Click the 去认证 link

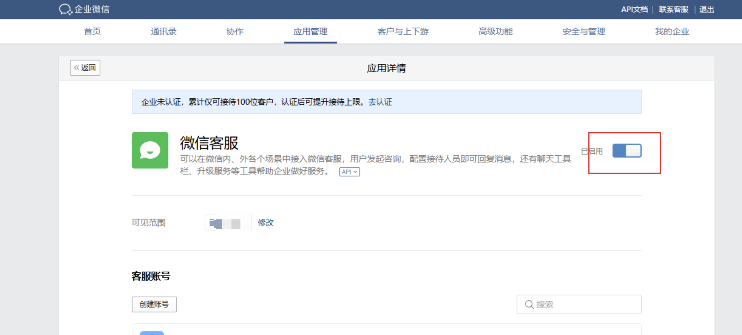click(x=380, y=102)
